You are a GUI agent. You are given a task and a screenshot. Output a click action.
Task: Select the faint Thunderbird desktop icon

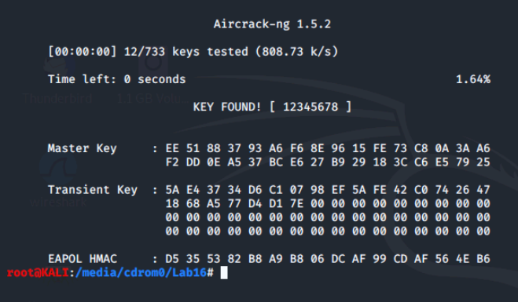(x=58, y=81)
